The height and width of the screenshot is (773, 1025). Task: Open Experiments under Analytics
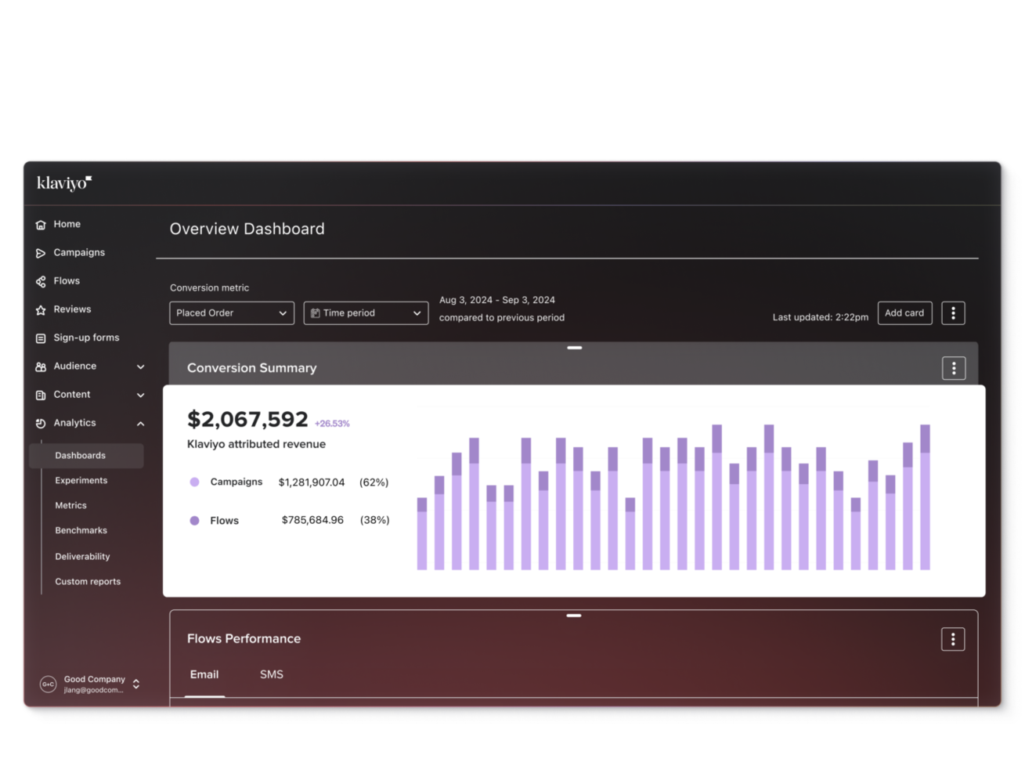pos(81,481)
